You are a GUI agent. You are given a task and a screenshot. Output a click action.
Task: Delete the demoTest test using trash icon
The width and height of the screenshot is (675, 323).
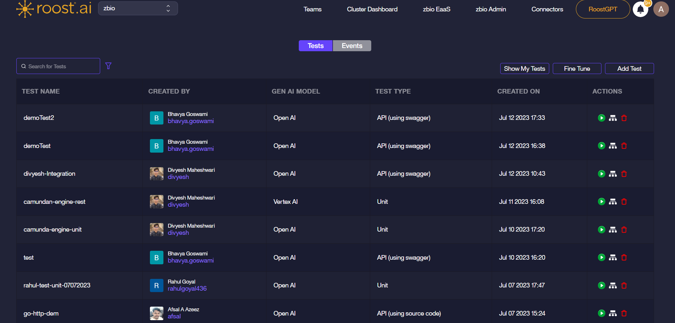[624, 146]
